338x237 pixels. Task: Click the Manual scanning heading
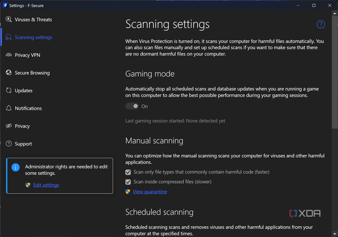point(154,141)
